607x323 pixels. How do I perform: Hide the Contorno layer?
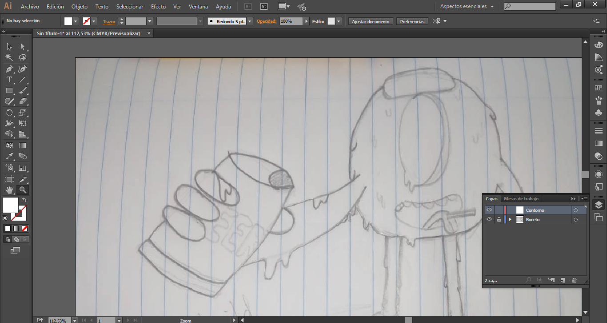click(489, 210)
